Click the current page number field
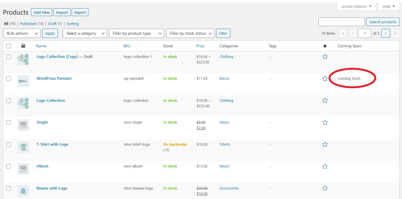 (365, 33)
